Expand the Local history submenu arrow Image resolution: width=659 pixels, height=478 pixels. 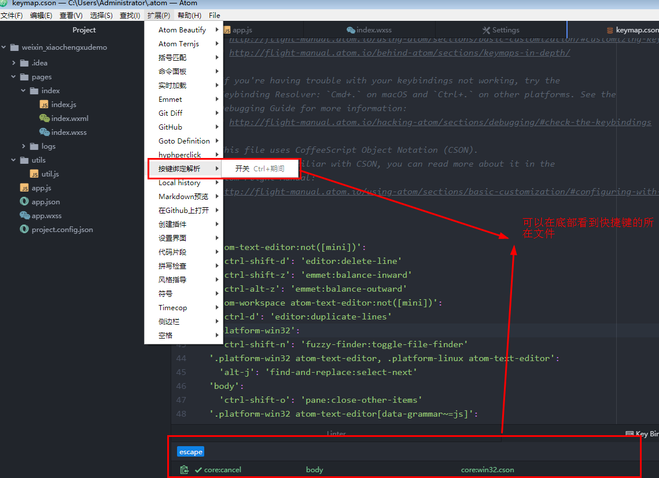tap(217, 182)
